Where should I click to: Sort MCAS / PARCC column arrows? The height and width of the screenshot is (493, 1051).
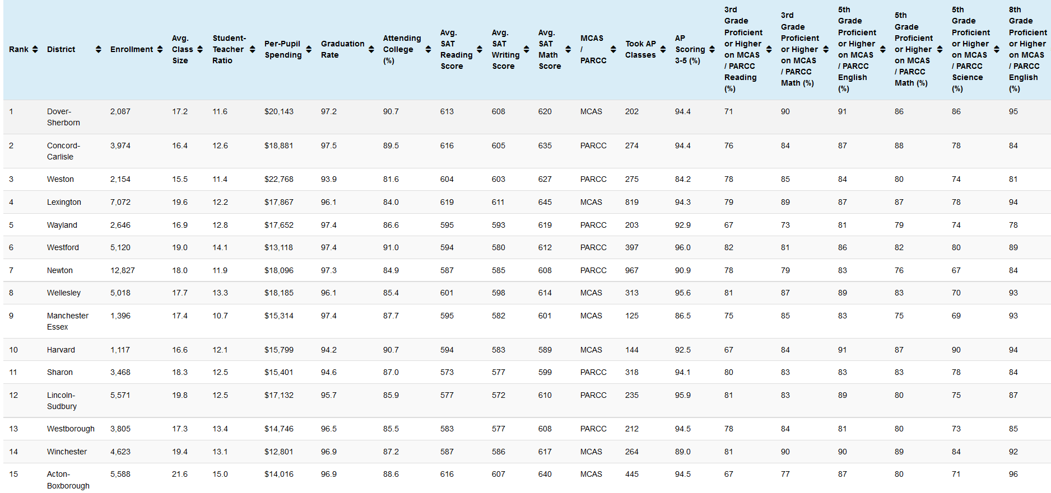613,49
